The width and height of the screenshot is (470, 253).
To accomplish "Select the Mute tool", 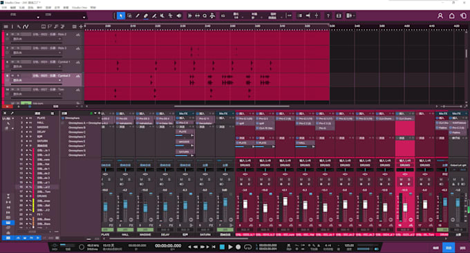I will click(162, 16).
